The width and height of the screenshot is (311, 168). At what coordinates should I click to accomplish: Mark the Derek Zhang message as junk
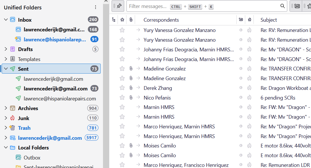(249, 88)
